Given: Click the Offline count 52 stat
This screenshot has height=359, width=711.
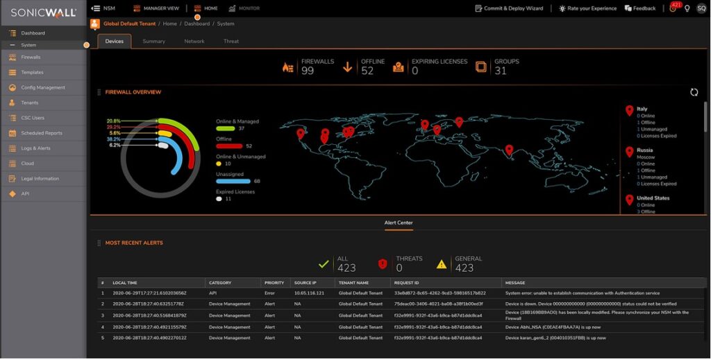Looking at the screenshot, I should point(364,67).
